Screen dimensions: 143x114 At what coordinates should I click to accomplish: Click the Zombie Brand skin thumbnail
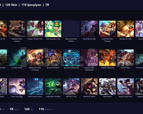(x=17, y=58)
